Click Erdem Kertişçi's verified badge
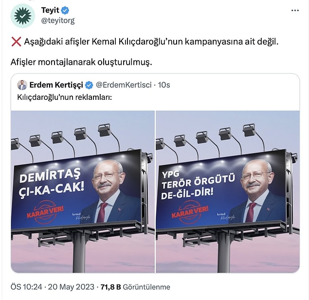The height and width of the screenshot is (300, 309). pos(89,85)
